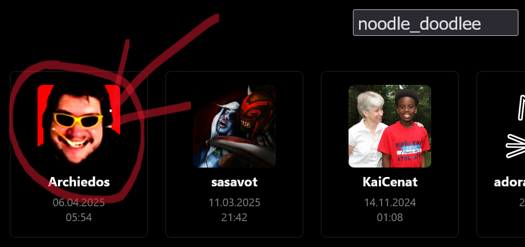525x247 pixels.
Task: Select the date 11.03.2025 under sasavot
Action: (234, 202)
